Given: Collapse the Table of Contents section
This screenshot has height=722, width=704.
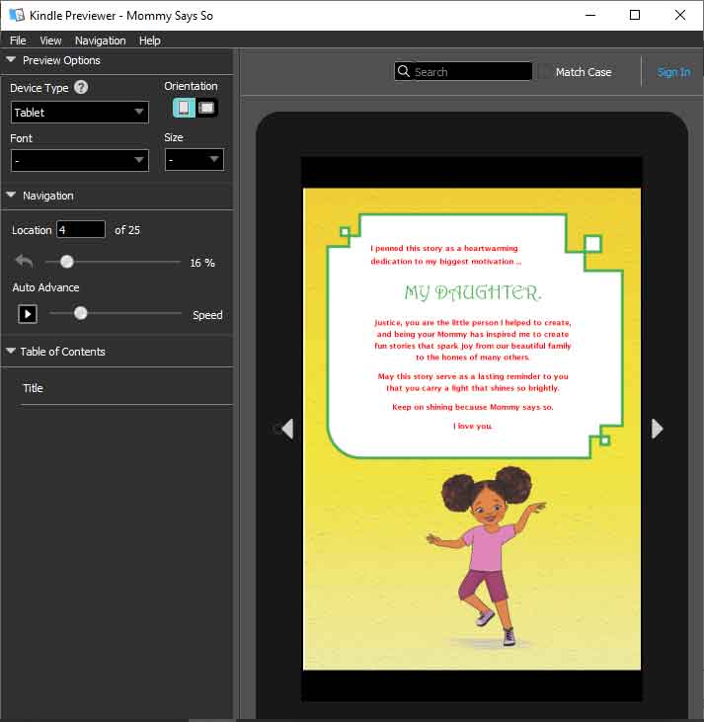Looking at the screenshot, I should click(x=11, y=351).
